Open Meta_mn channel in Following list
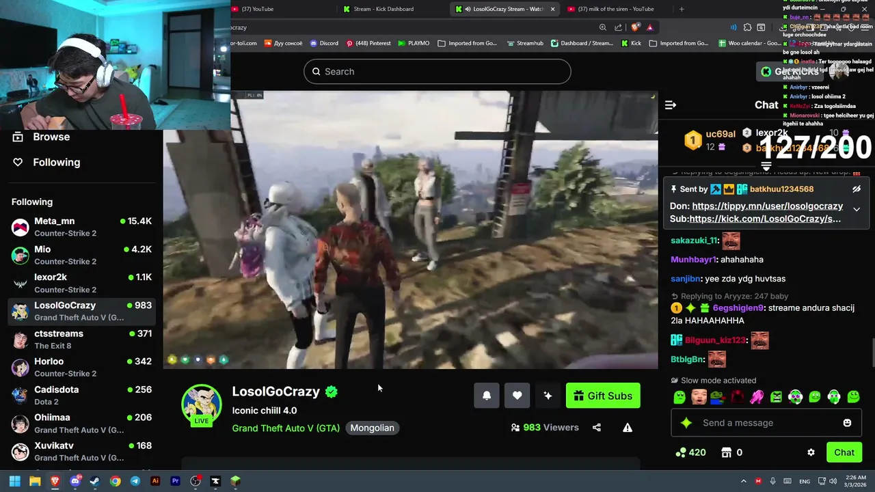This screenshot has width=875, height=492. tap(81, 227)
